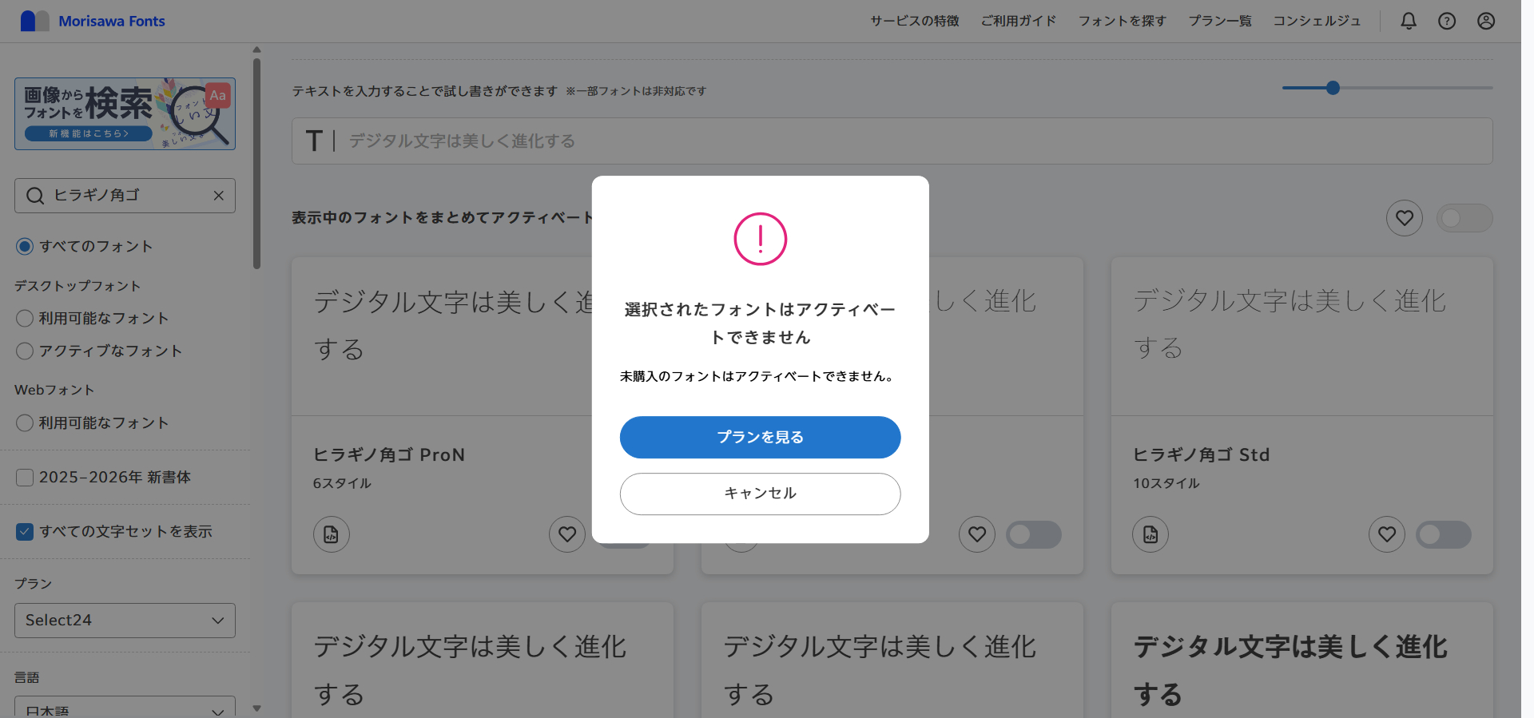The width and height of the screenshot is (1534, 718).
Task: Open プラン一覧 menu item
Action: tap(1220, 21)
